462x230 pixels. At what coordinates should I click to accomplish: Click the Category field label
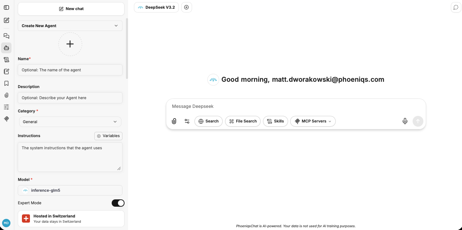coord(28,111)
